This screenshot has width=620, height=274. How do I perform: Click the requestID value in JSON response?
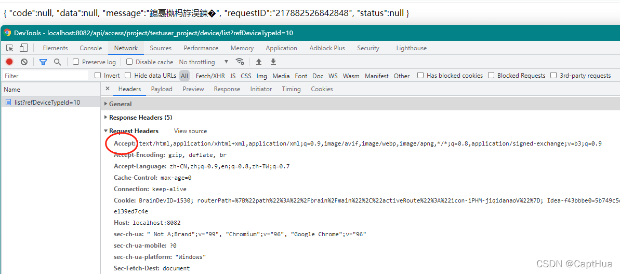[x=312, y=13]
